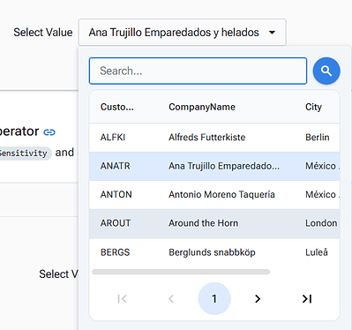
Task: Pick the Antonio Moreno Taquería row
Action: tap(214, 194)
